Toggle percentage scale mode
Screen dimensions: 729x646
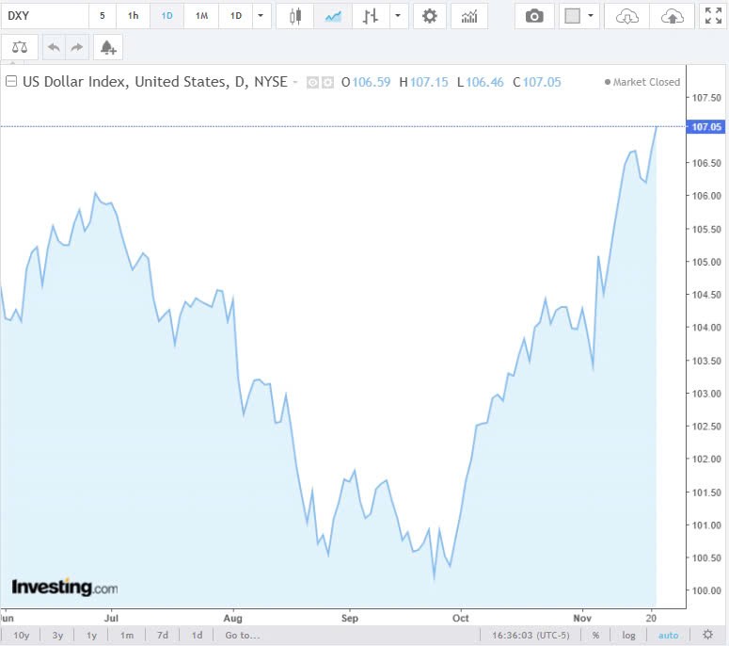pyautogui.click(x=595, y=636)
